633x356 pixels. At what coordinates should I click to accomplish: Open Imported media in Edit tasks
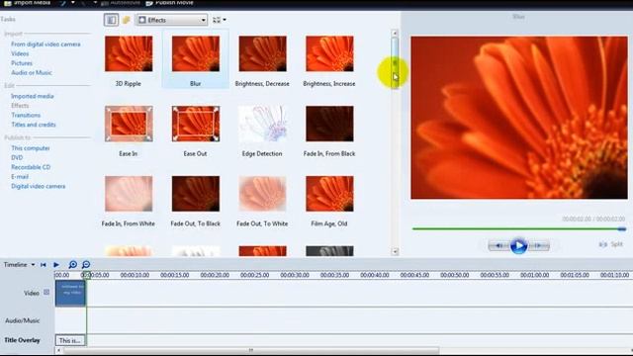[33, 96]
